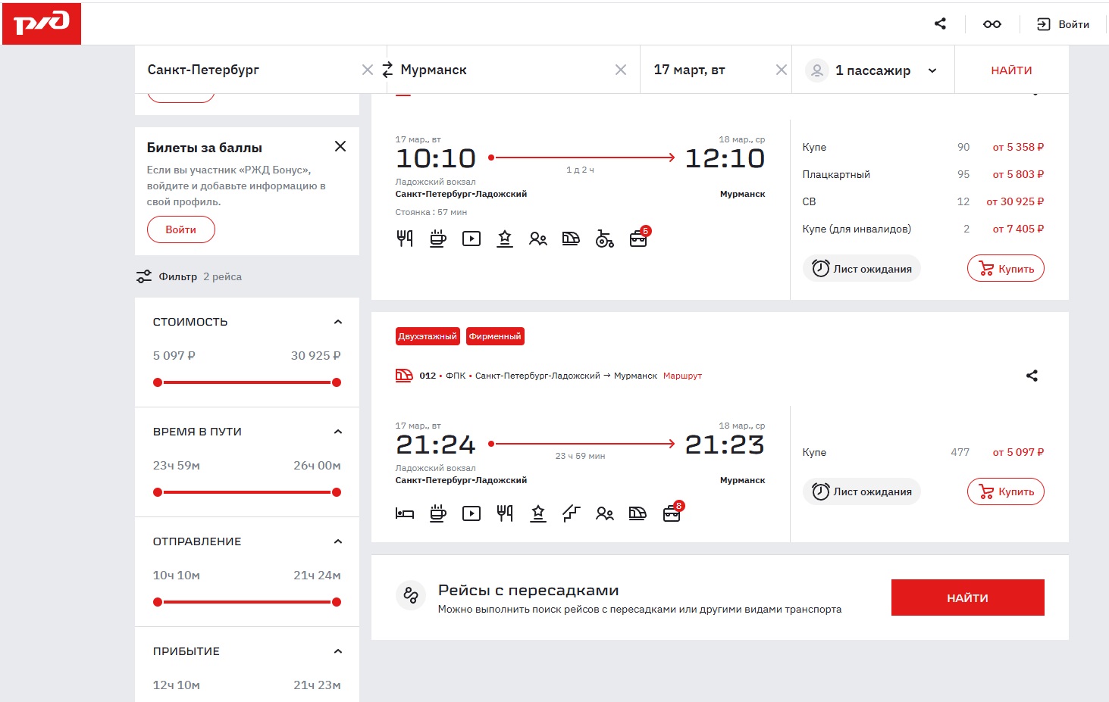1109x702 pixels.
Task: Click the services bag icon with badge 5
Action: 639,238
